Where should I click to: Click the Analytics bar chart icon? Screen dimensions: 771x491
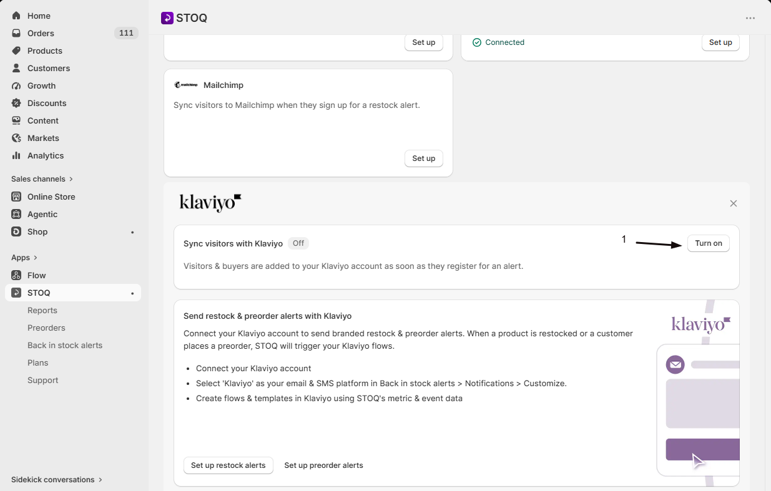pyautogui.click(x=16, y=155)
